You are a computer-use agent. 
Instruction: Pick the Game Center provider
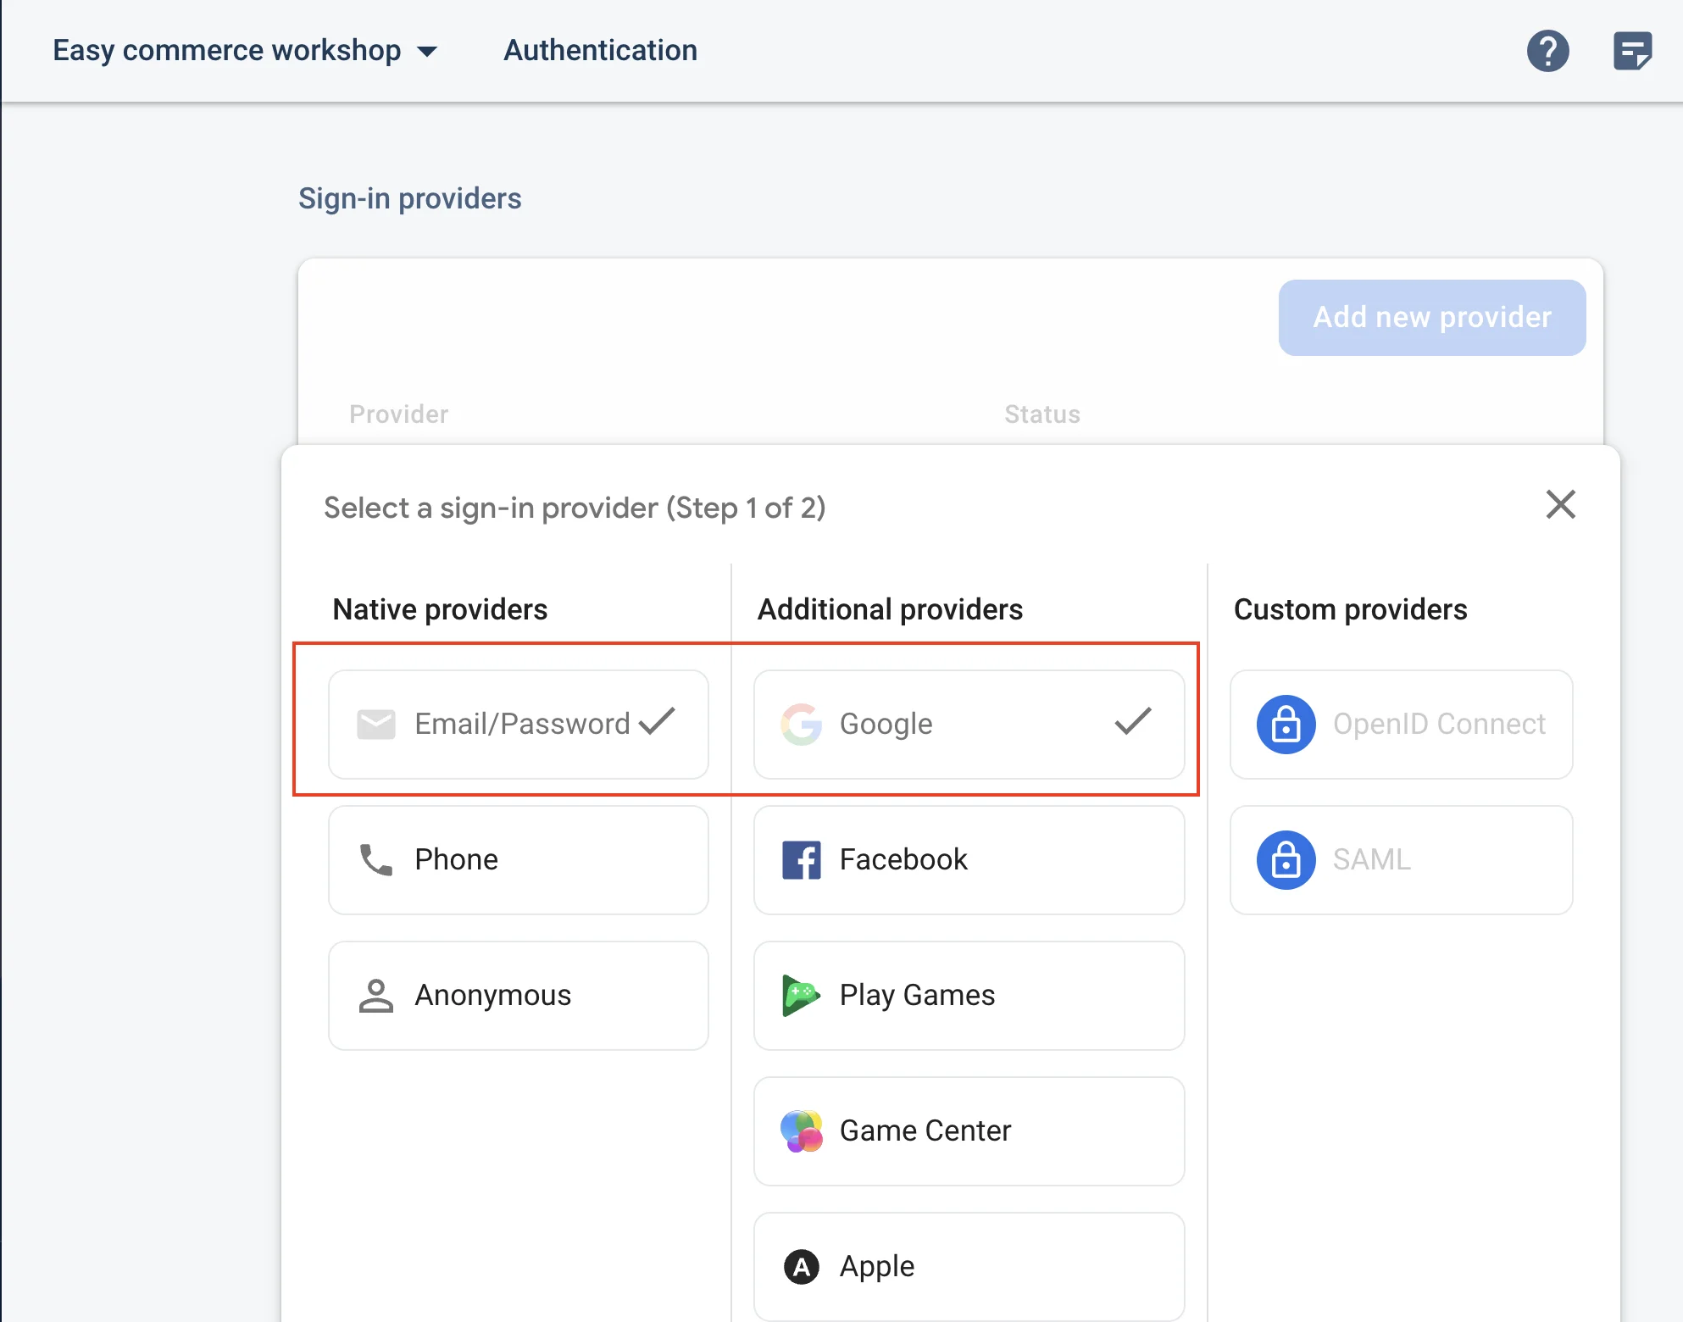[x=969, y=1131]
